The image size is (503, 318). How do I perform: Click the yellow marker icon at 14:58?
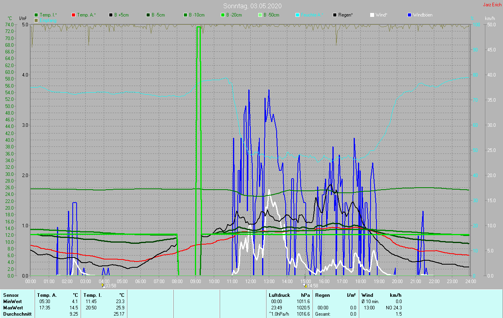[305, 285]
